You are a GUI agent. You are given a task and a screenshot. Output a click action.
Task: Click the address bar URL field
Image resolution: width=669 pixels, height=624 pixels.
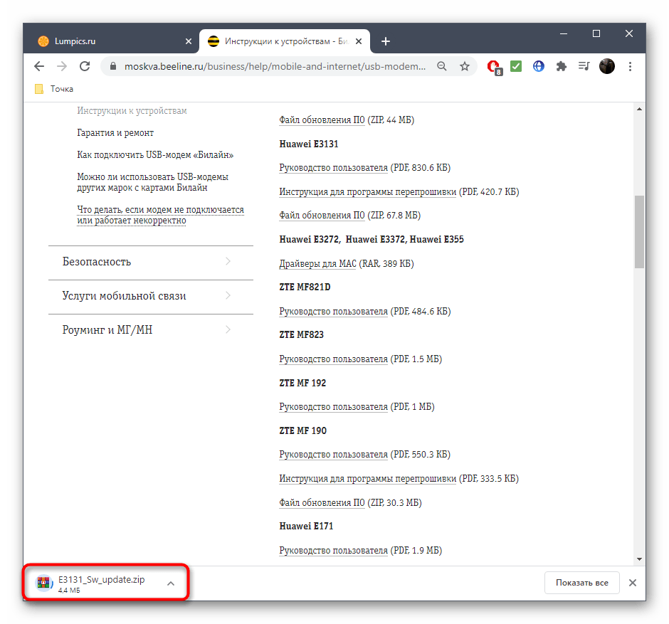coord(275,67)
